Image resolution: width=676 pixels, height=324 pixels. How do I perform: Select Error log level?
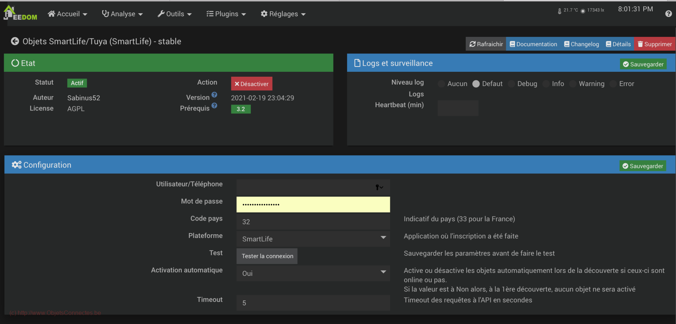tap(613, 84)
